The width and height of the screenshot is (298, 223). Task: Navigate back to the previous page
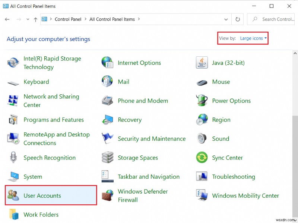point(7,19)
